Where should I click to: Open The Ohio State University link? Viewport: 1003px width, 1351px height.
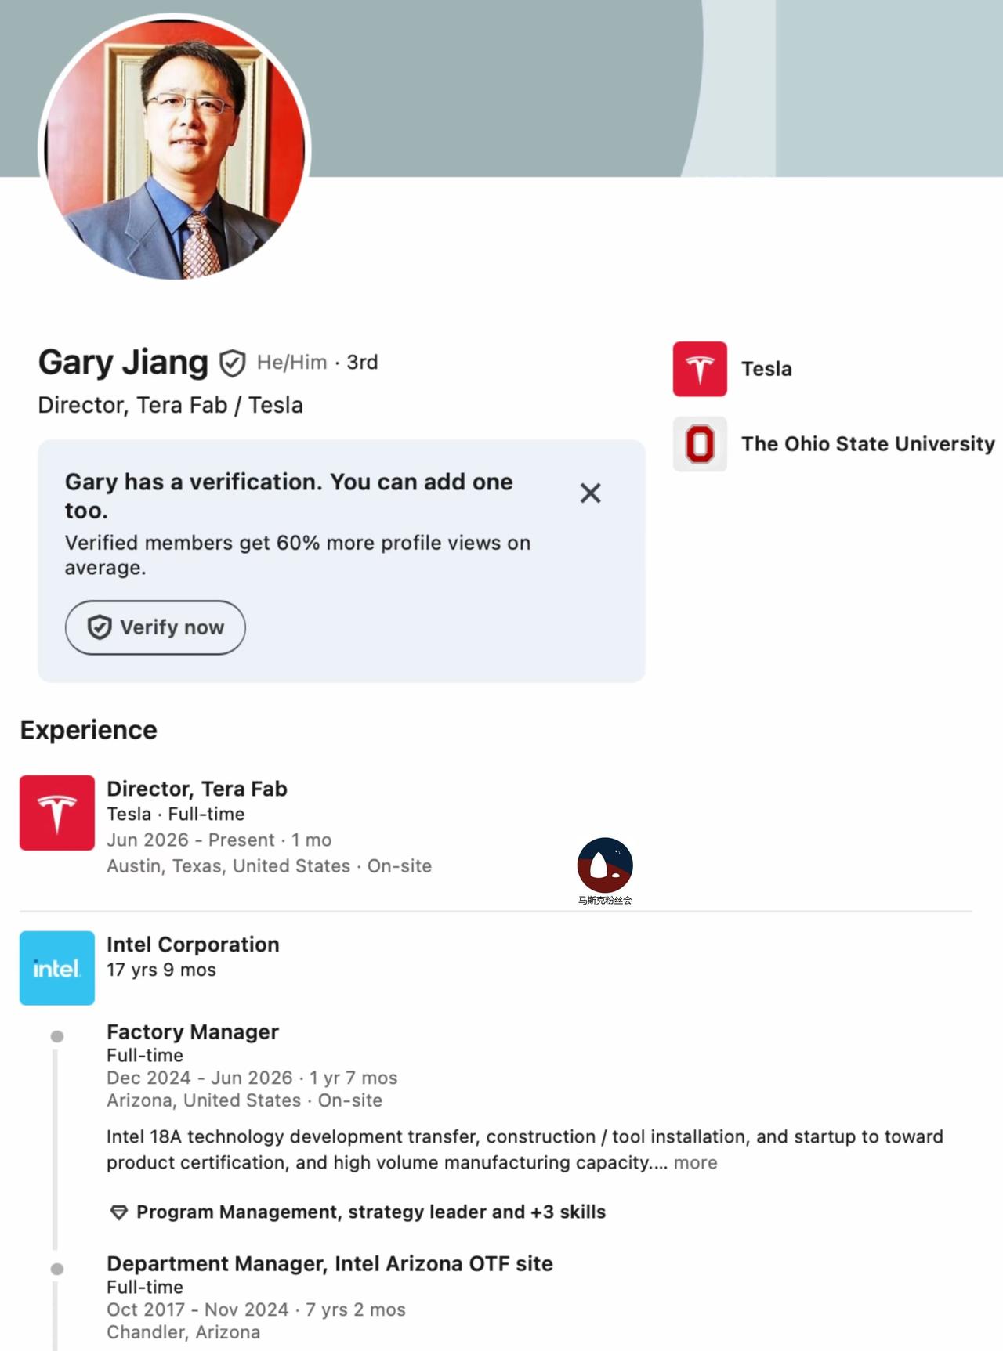pos(868,444)
